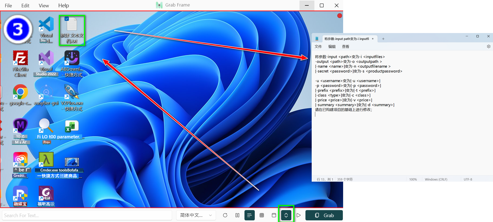
Task: Click the refresh frame icon
Action: click(x=225, y=215)
